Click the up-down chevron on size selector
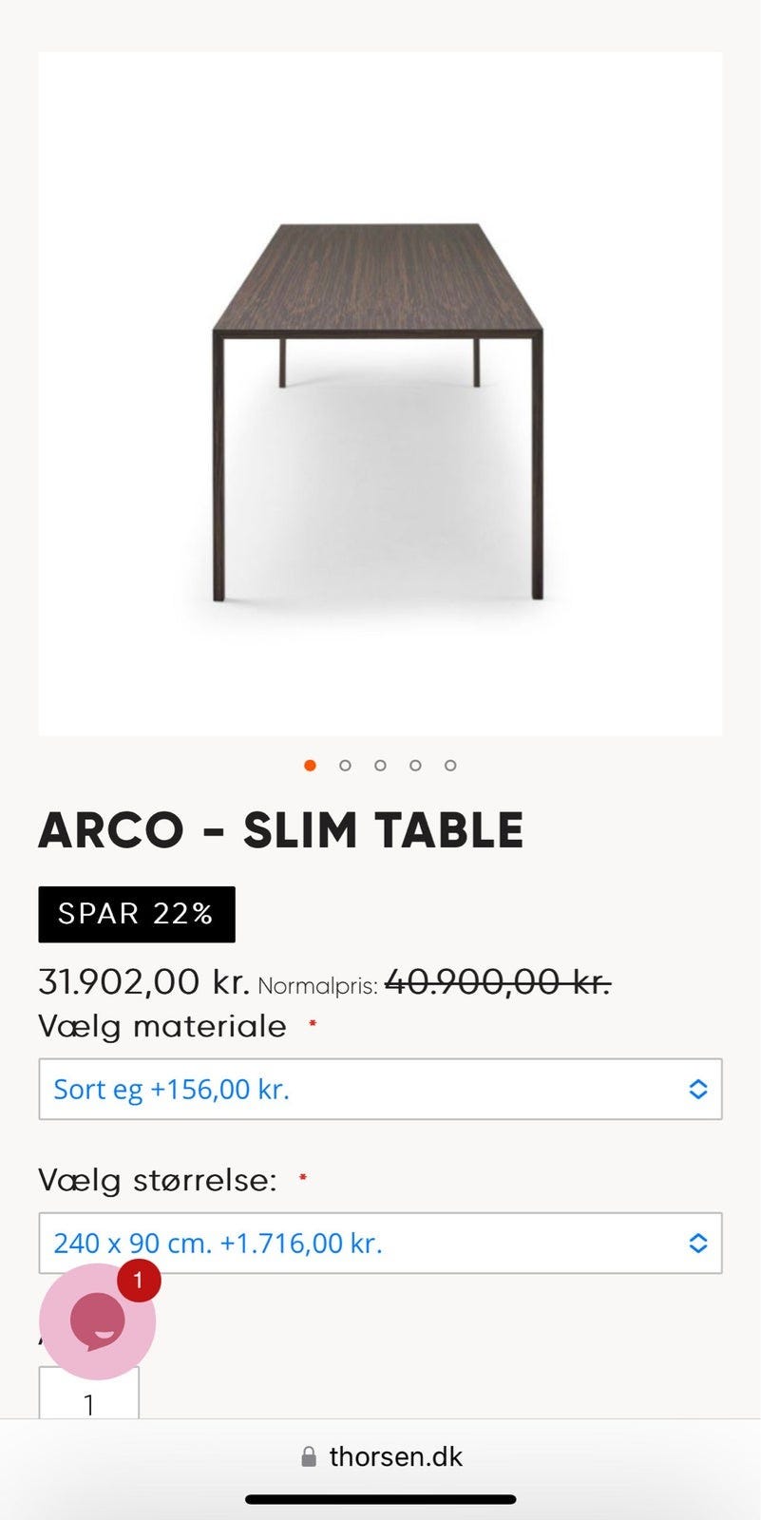 (697, 1243)
